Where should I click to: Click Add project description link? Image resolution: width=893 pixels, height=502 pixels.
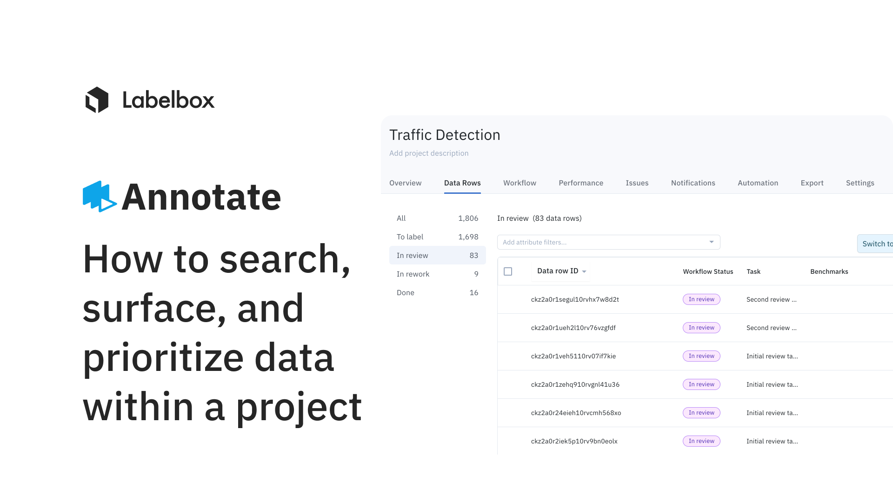428,153
